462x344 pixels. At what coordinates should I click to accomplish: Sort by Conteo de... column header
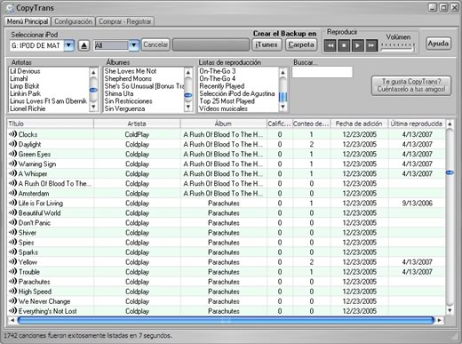click(311, 124)
